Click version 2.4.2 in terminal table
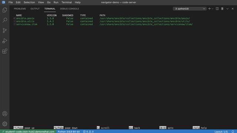Screen dimensions: 237x133 (x=50, y=21)
